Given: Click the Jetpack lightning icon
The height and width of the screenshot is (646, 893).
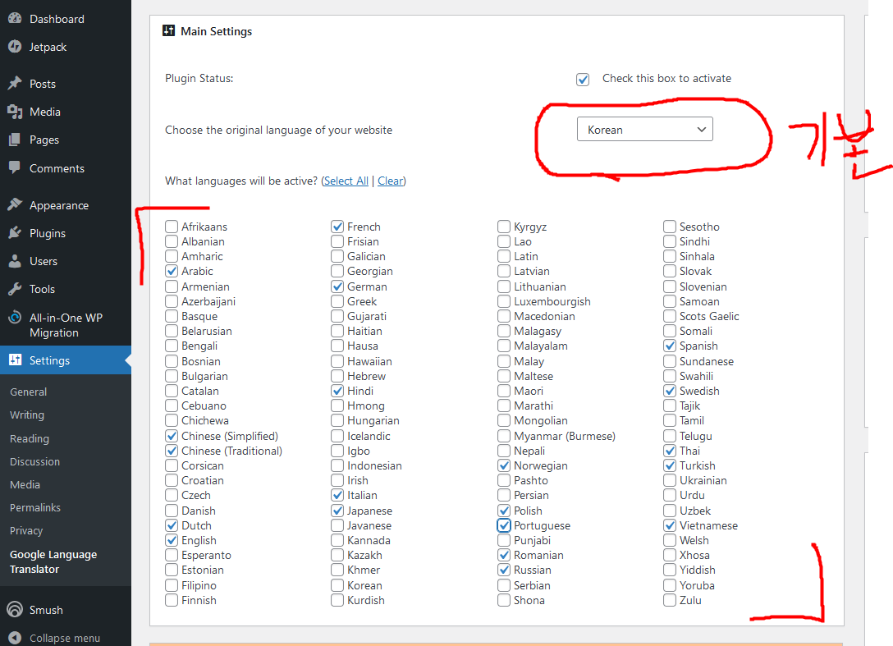Looking at the screenshot, I should click(x=15, y=47).
